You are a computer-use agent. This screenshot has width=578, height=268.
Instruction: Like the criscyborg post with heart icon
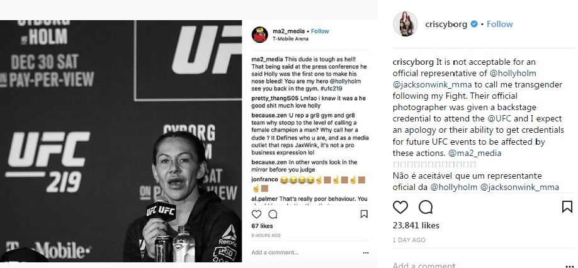pos(400,207)
